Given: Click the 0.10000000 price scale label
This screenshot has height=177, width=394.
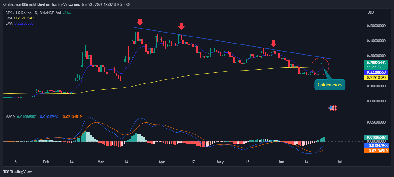Looking at the screenshot, I should [x=376, y=86].
